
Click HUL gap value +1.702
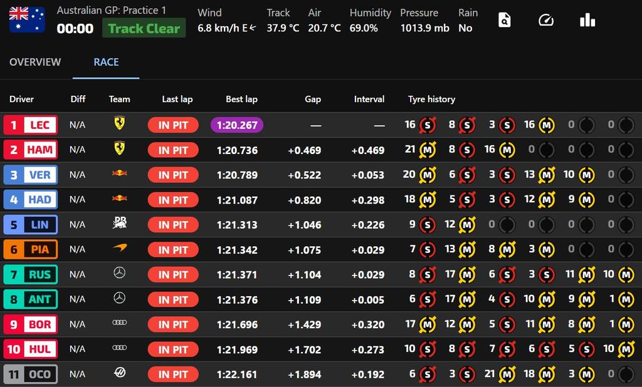coord(305,350)
